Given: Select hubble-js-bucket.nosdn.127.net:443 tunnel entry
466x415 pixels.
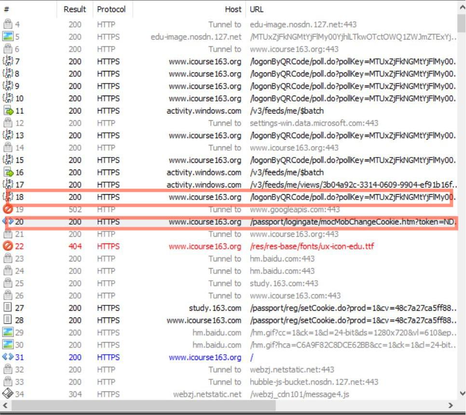Looking at the screenshot, I should coord(314,382).
